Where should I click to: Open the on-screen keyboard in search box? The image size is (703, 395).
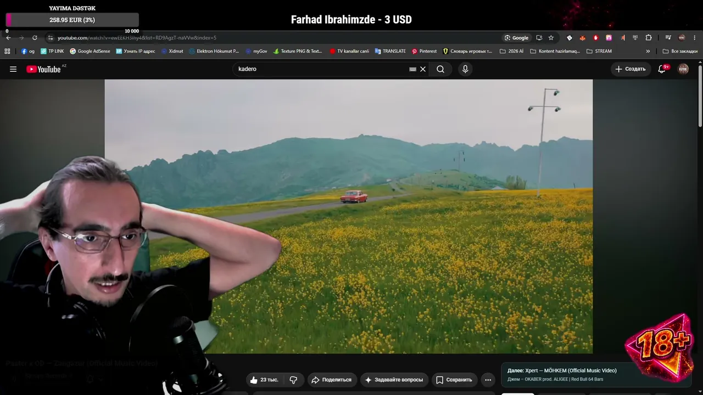click(x=412, y=69)
